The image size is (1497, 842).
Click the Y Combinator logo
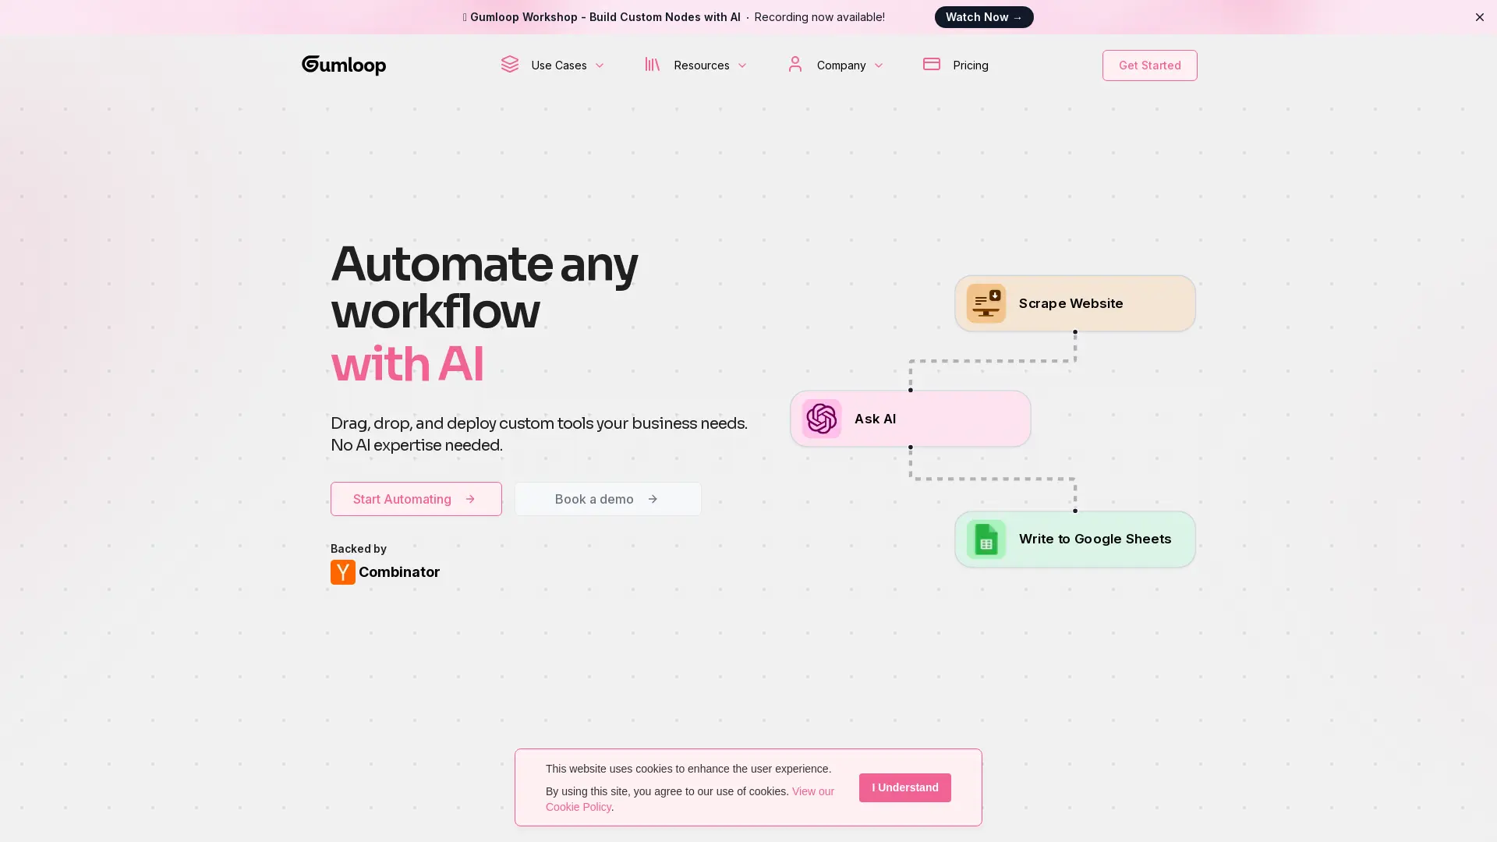[342, 571]
